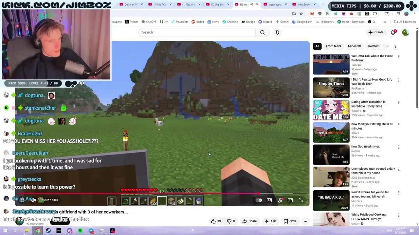Open Discord bookmark
Image resolution: width=419 pixels, height=235 pixels.
pos(265,22)
